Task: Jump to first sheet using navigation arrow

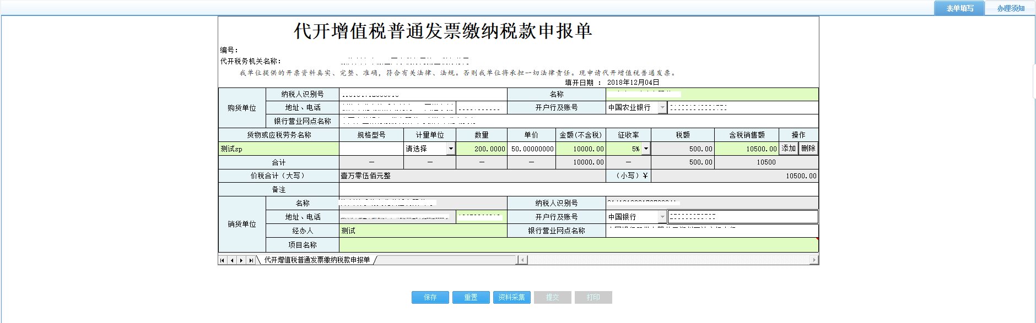Action: coord(222,260)
